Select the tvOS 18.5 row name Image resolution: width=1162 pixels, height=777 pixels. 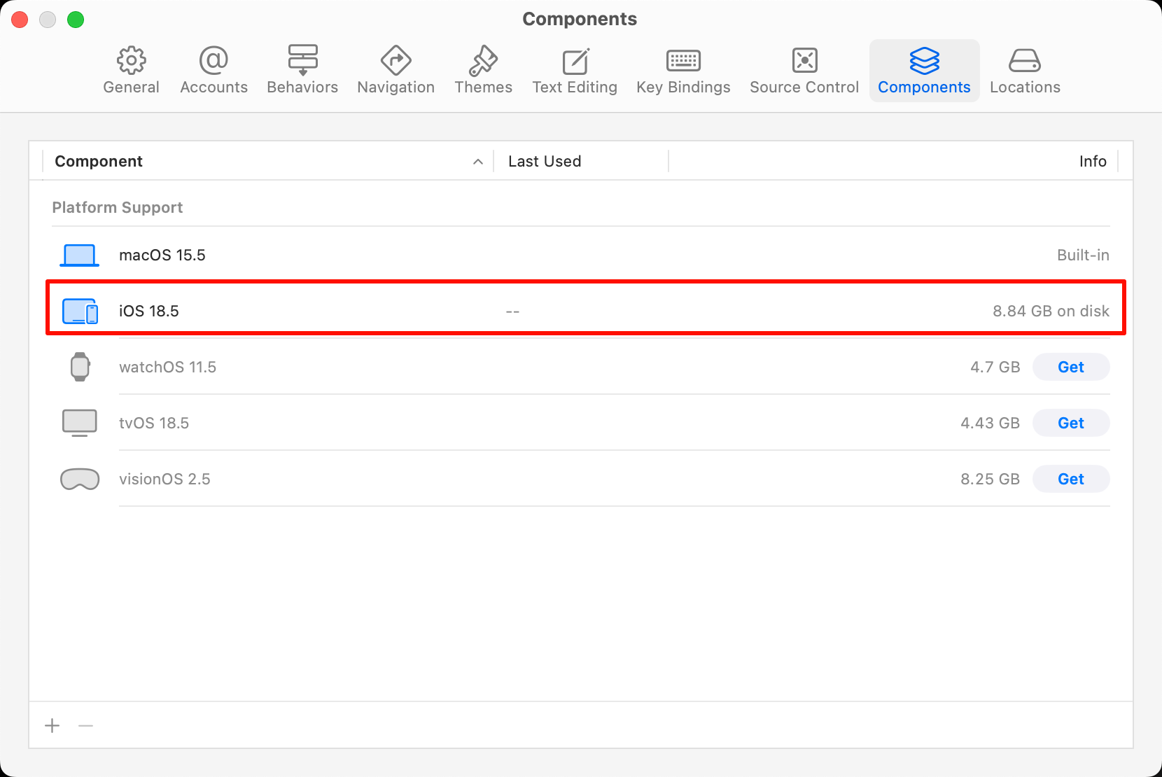click(154, 423)
